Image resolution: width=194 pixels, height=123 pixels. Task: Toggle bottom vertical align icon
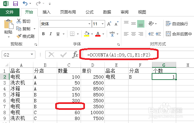click(x=141, y=24)
